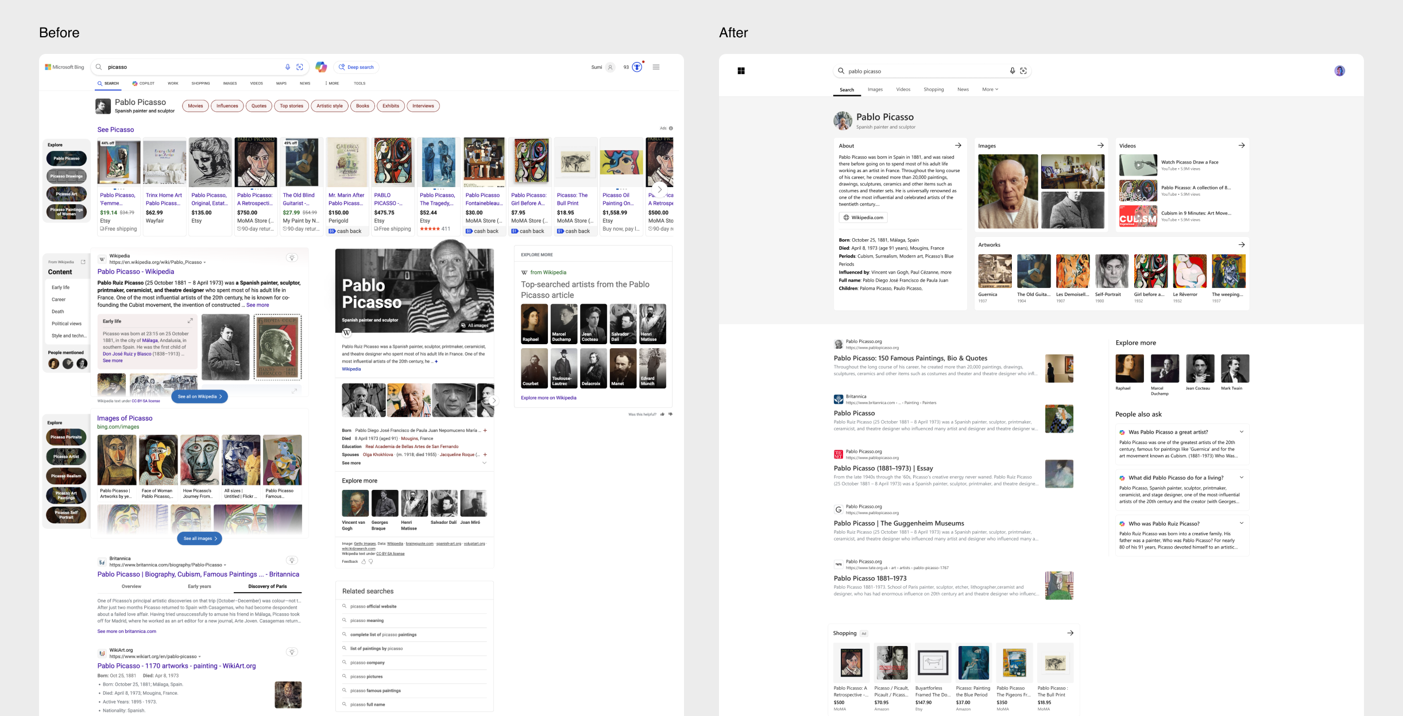Click the Copilot icon beside Deep search
This screenshot has width=1403, height=716.
point(321,67)
